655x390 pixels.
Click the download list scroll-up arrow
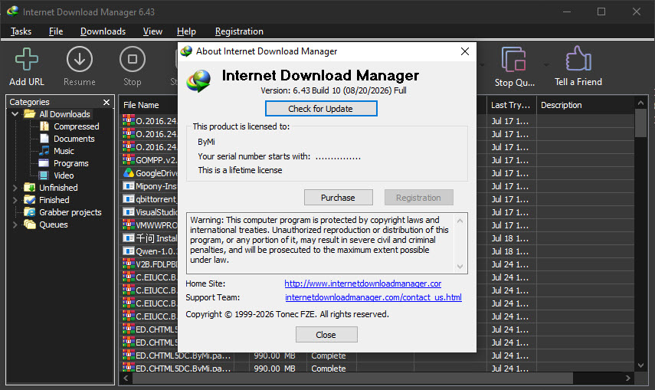(x=640, y=103)
